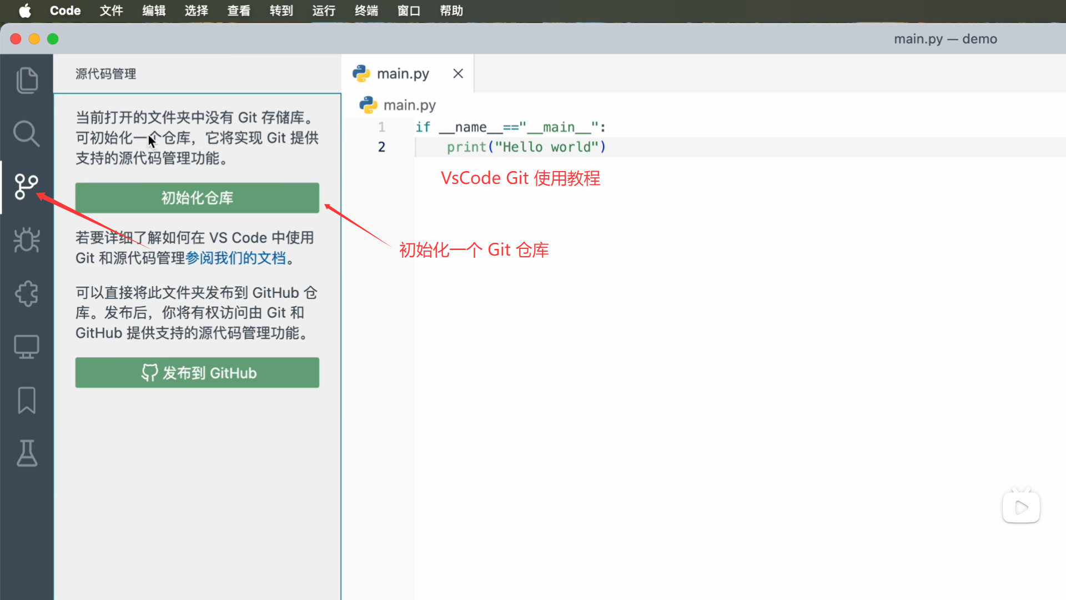Open the Explorer files icon
The image size is (1066, 600).
[27, 81]
